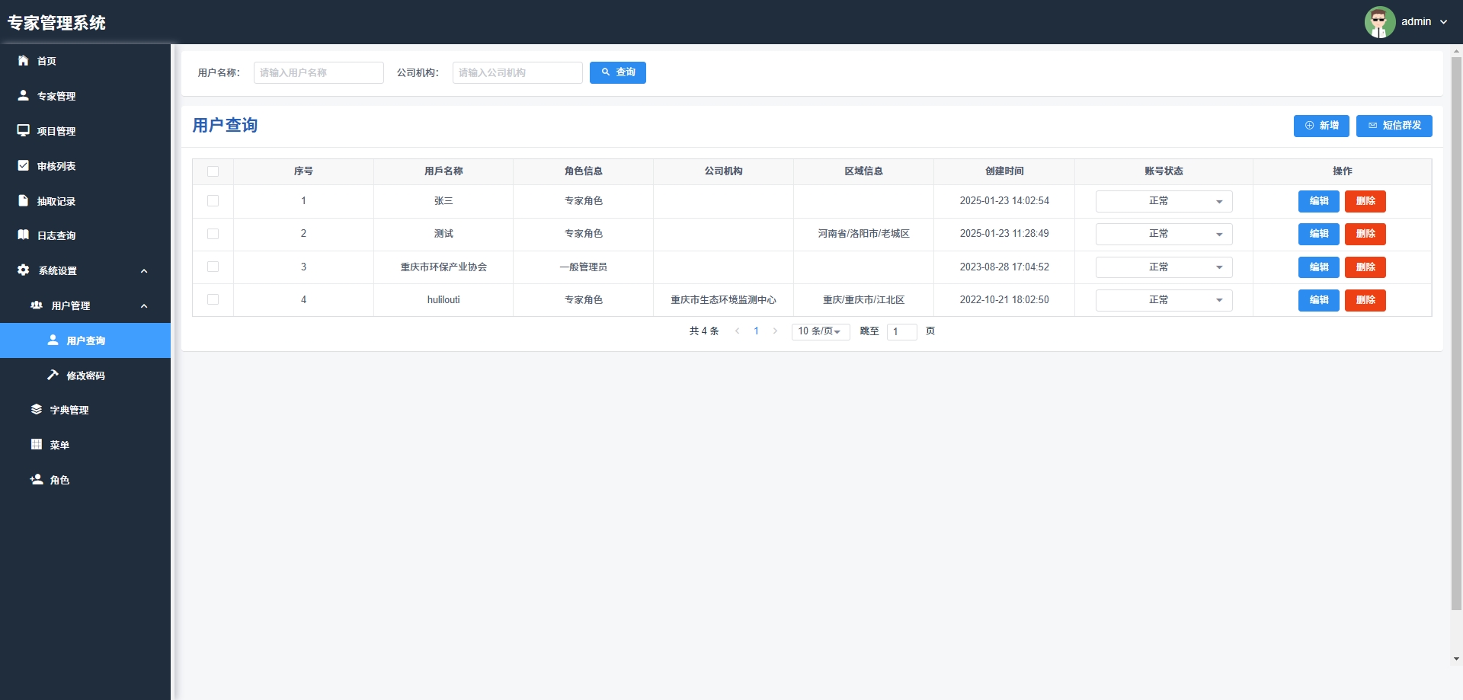Viewport: 1463px width, 700px height.
Task: Open 项目管理 in the sidebar
Action: click(x=85, y=131)
